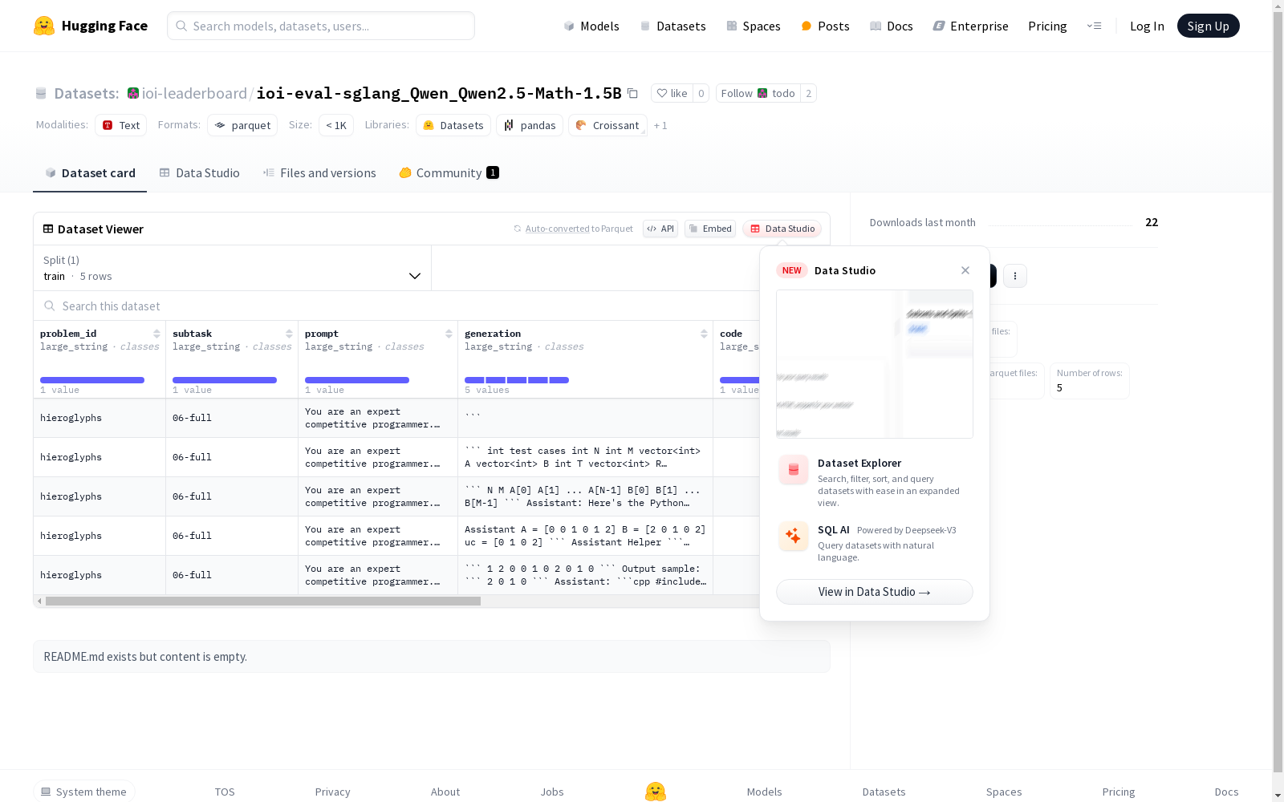
Task: Focus the main search models field
Action: [321, 26]
